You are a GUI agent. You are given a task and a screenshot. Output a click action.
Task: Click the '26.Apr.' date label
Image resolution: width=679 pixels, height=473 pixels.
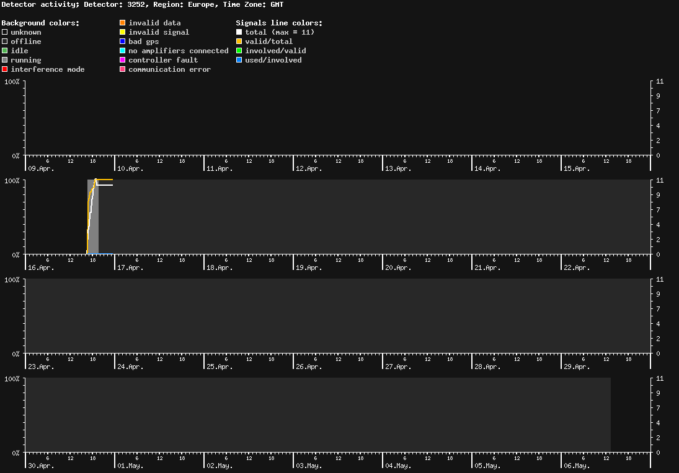click(309, 367)
